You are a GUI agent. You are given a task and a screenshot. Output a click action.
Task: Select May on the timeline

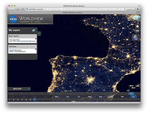point(57,97)
